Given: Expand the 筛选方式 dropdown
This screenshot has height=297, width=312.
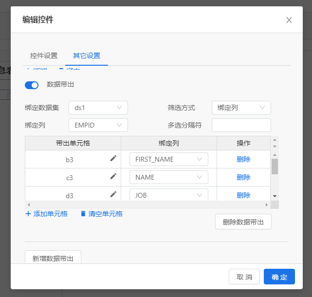Looking at the screenshot, I should 241,108.
